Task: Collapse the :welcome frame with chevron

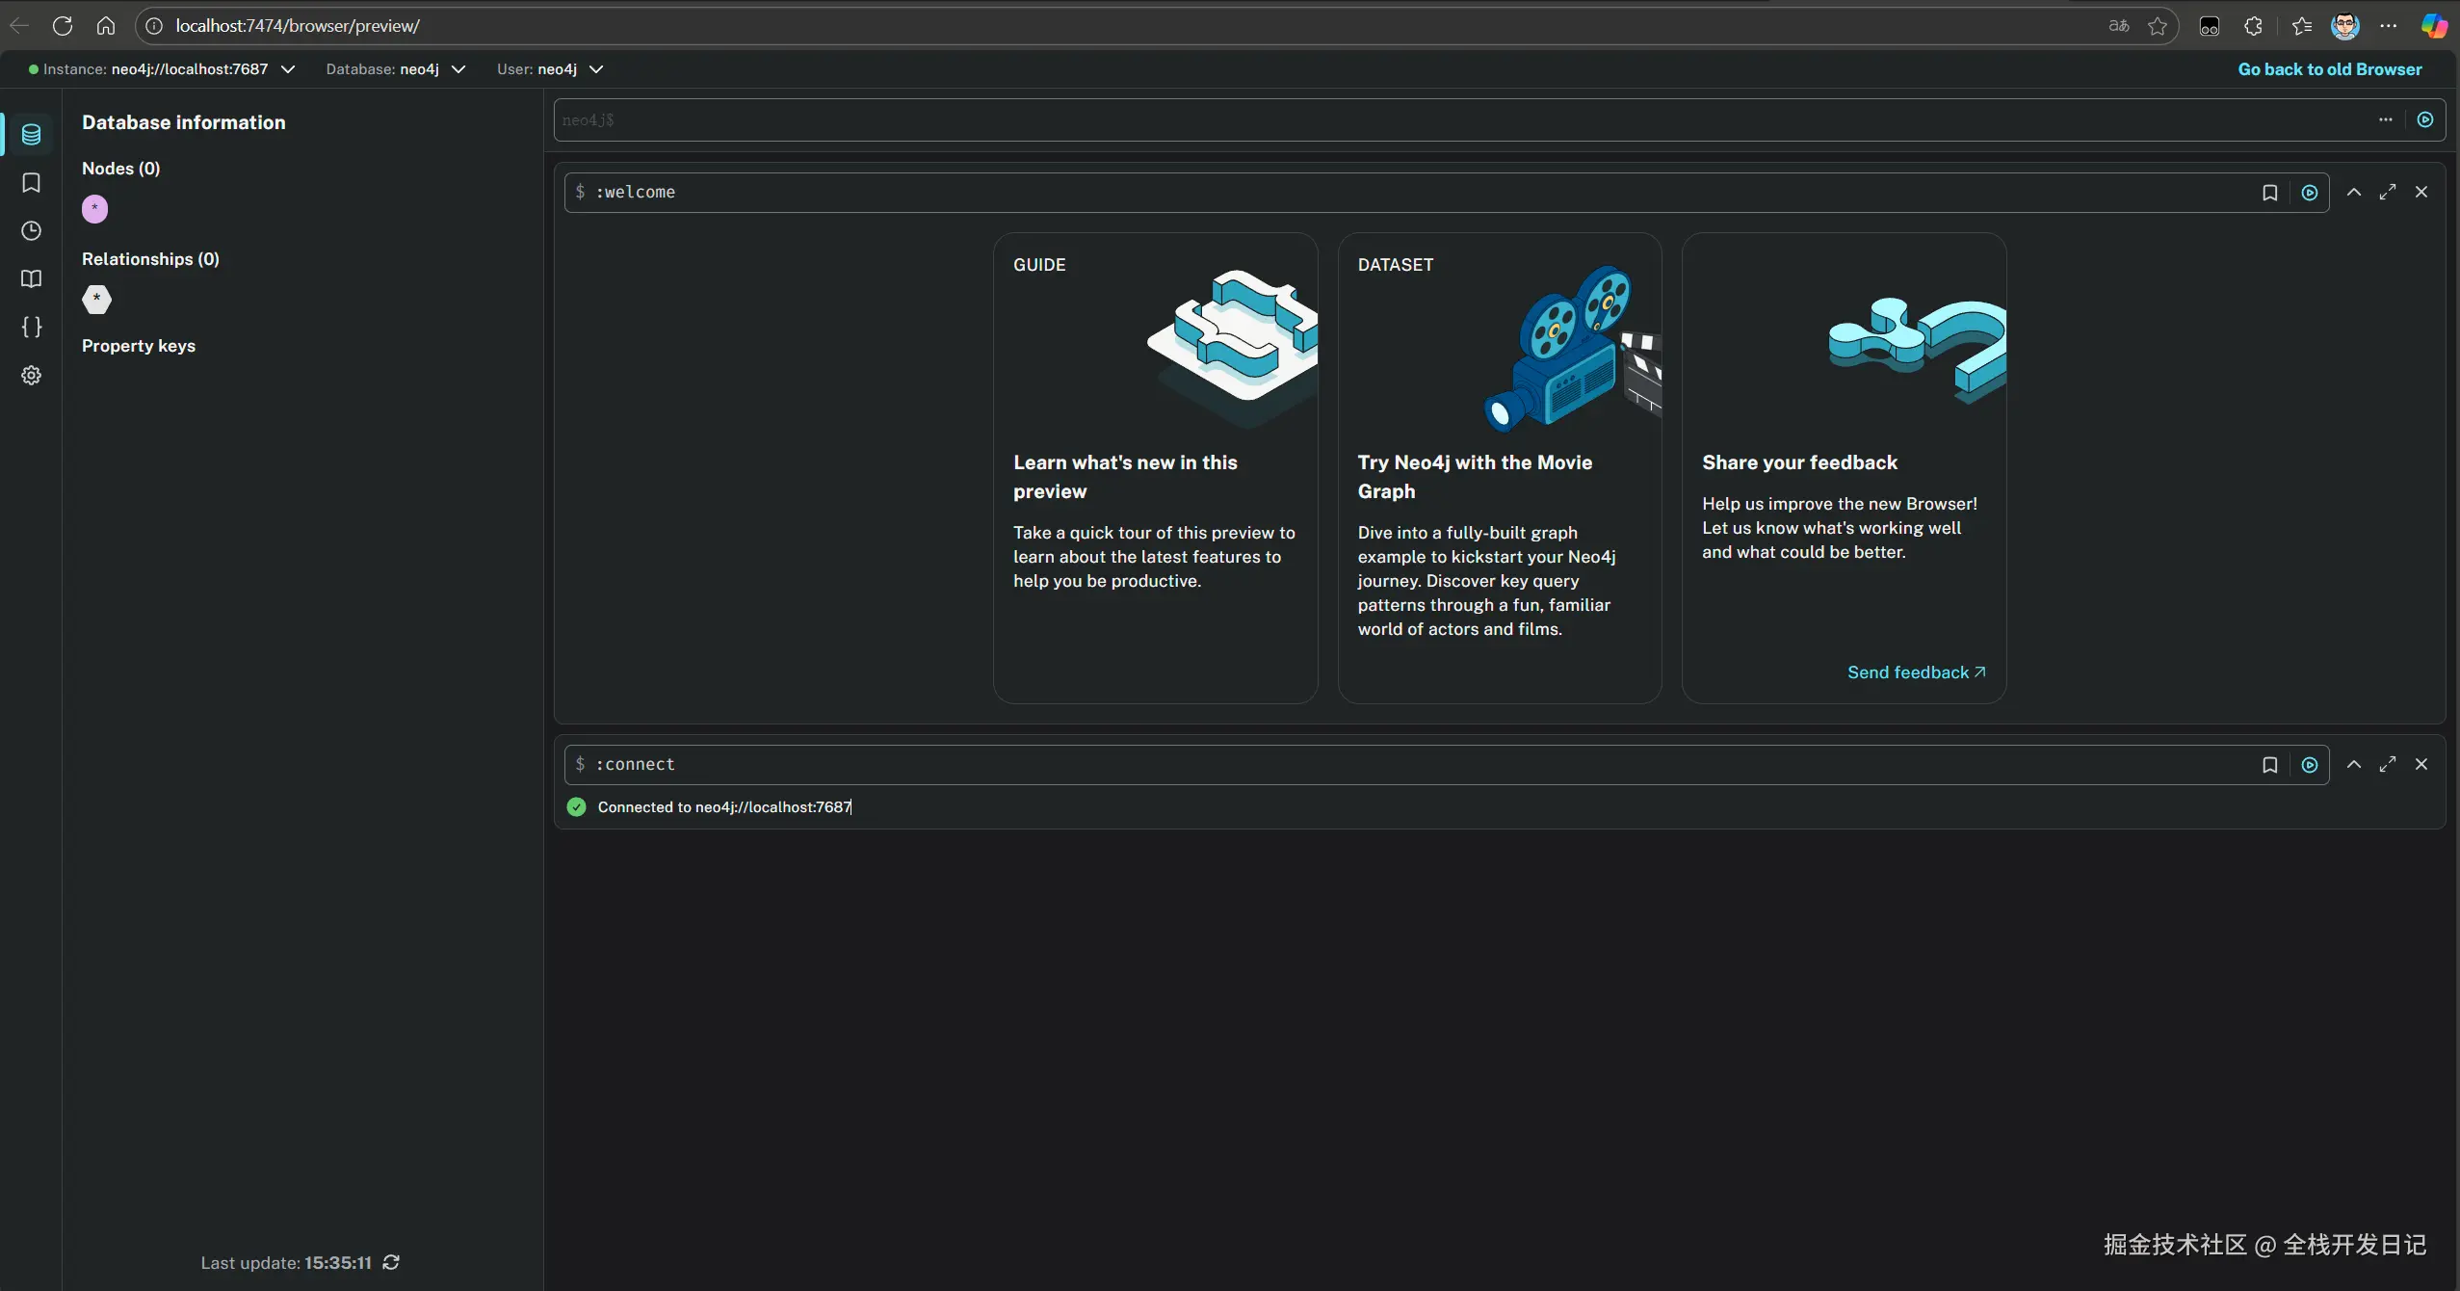Action: pos(2353,193)
